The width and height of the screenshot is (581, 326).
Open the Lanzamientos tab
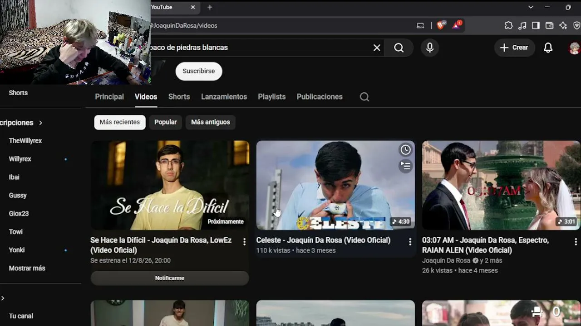click(224, 97)
